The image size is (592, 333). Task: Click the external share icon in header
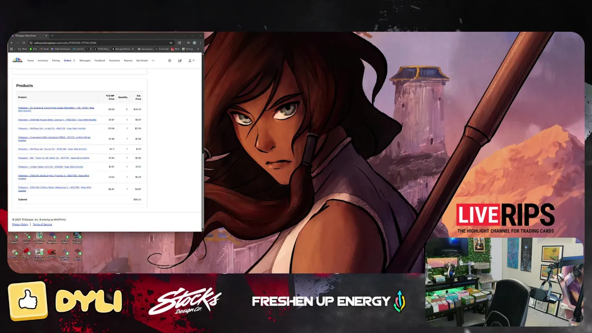pos(180,61)
